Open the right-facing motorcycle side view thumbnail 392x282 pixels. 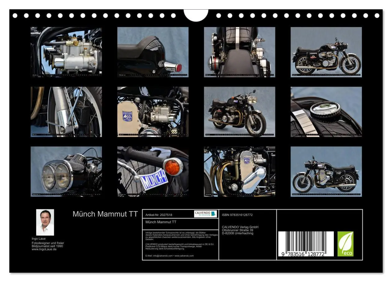pos(326,52)
